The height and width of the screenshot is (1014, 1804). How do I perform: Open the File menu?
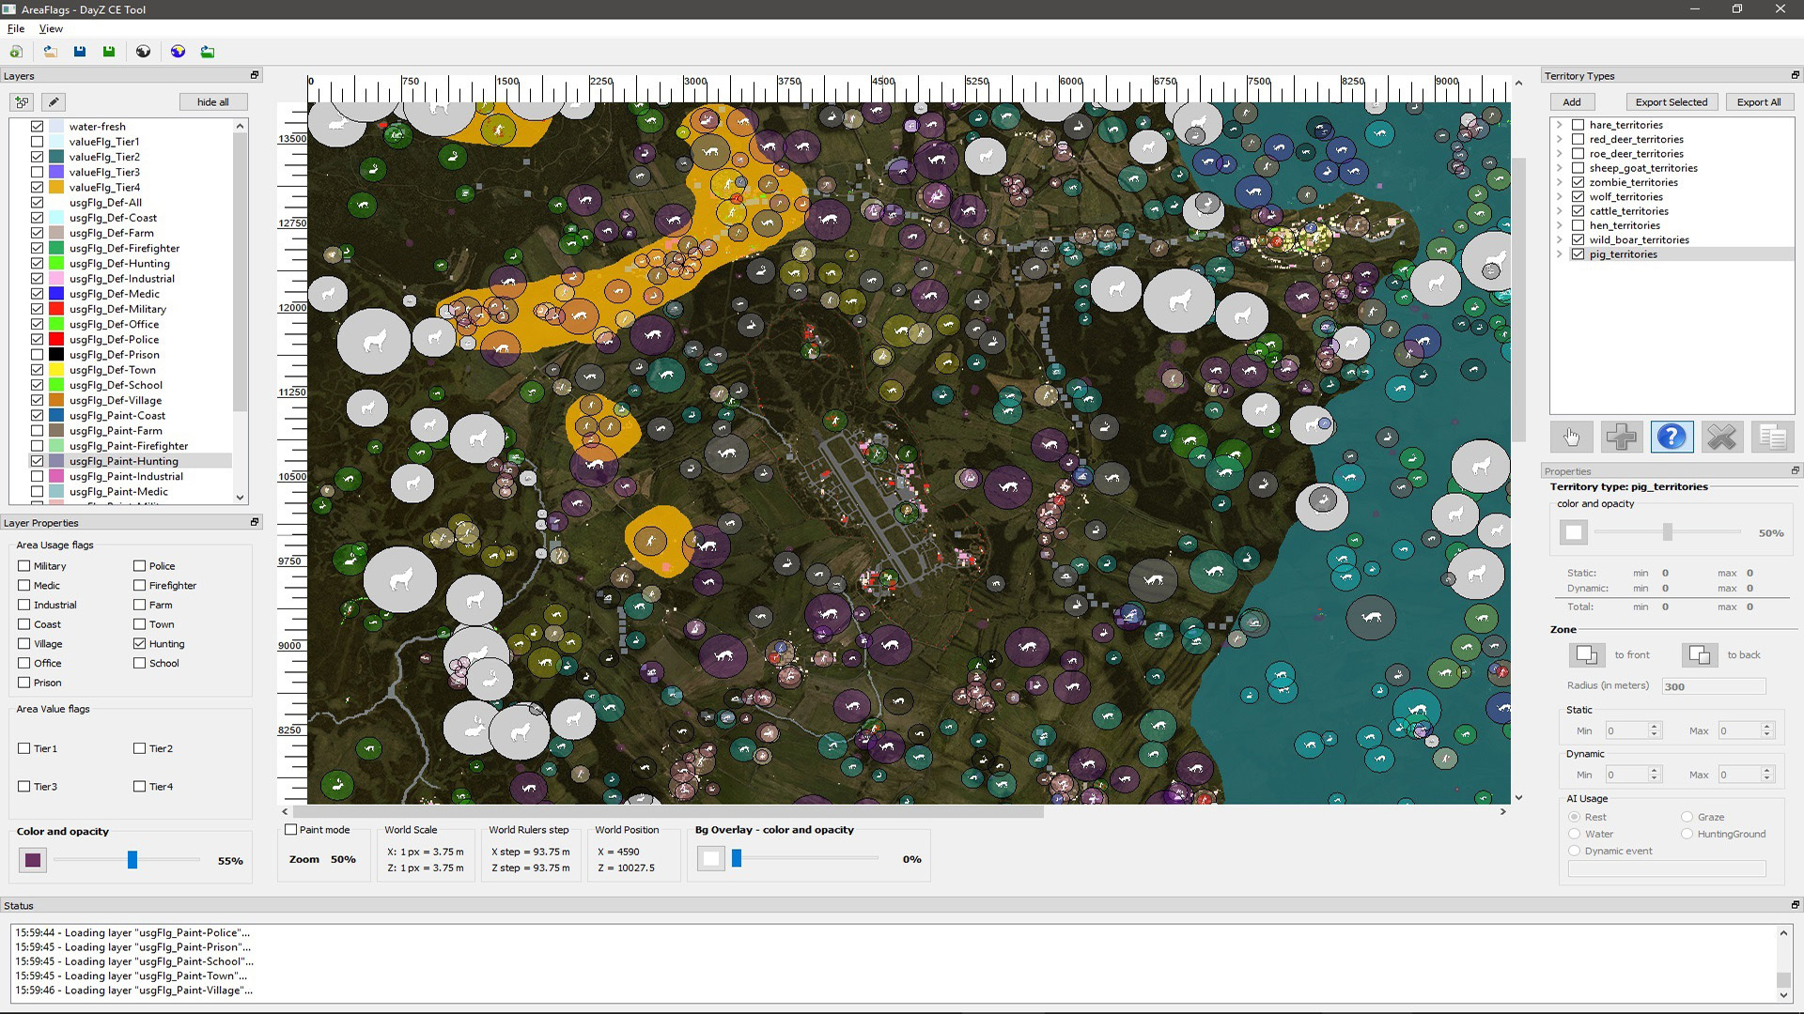click(x=16, y=27)
